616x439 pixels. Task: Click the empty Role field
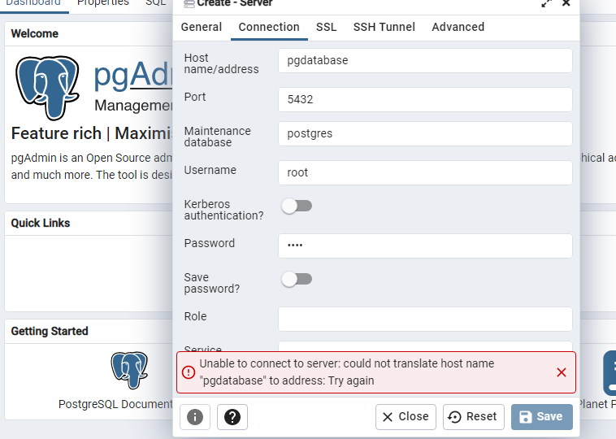[425, 319]
